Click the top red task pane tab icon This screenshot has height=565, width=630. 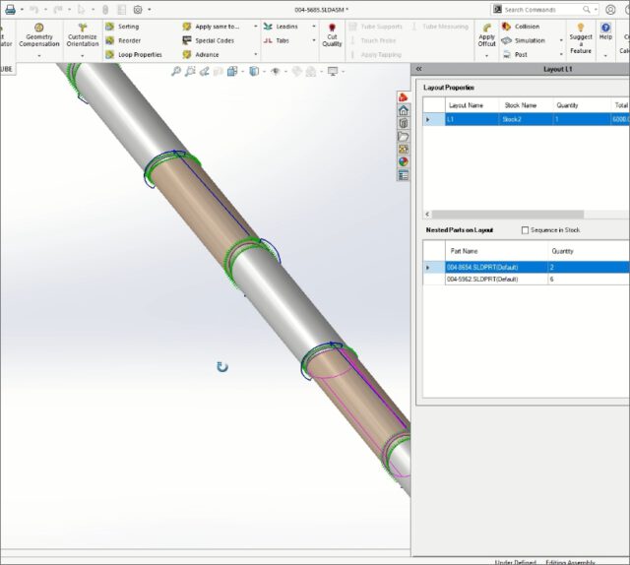tap(404, 97)
